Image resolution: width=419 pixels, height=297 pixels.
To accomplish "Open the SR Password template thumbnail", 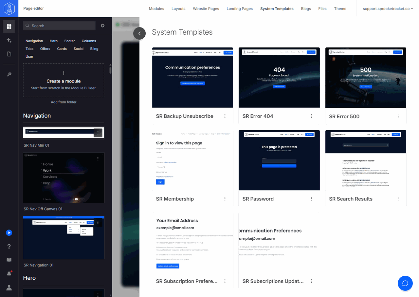I will [279, 160].
